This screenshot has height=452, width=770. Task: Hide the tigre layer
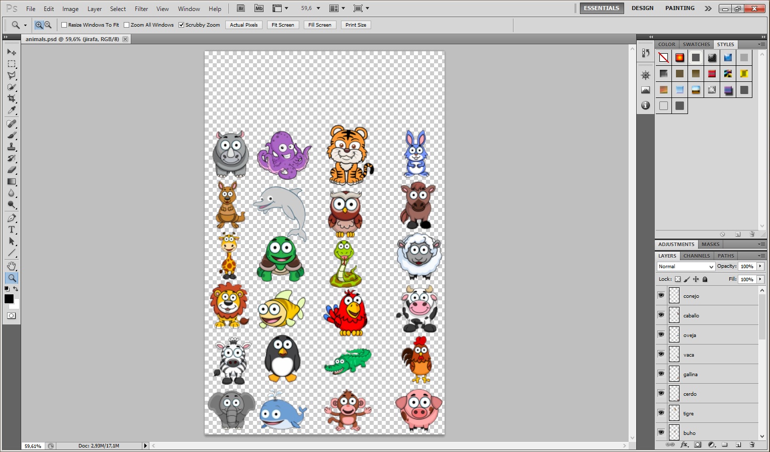[661, 413]
